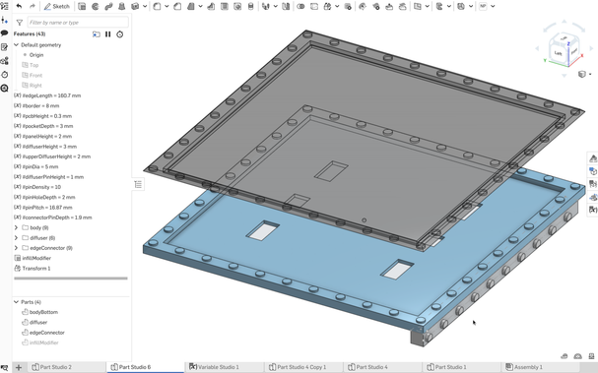This screenshot has height=373, width=598.
Task: Open the versions history clock icon
Action: pyautogui.click(x=5, y=74)
